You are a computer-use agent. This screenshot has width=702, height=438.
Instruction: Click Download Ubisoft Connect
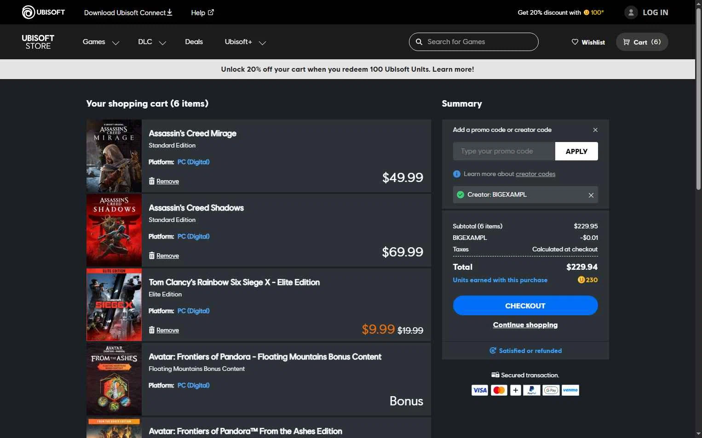(128, 12)
